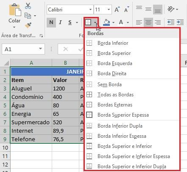The width and height of the screenshot is (187, 172).
Task: Select the Format Painter brush icon
Action: point(28,25)
